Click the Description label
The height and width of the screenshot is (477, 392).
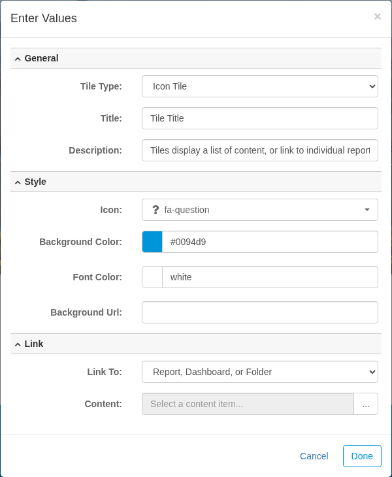(95, 150)
